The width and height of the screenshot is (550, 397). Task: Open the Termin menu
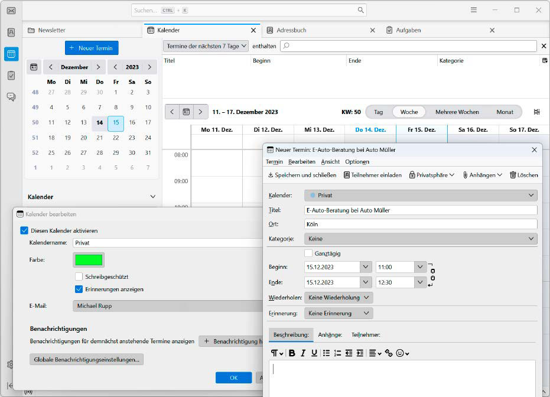274,162
